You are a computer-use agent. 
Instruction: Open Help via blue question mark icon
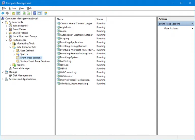point(35,13)
